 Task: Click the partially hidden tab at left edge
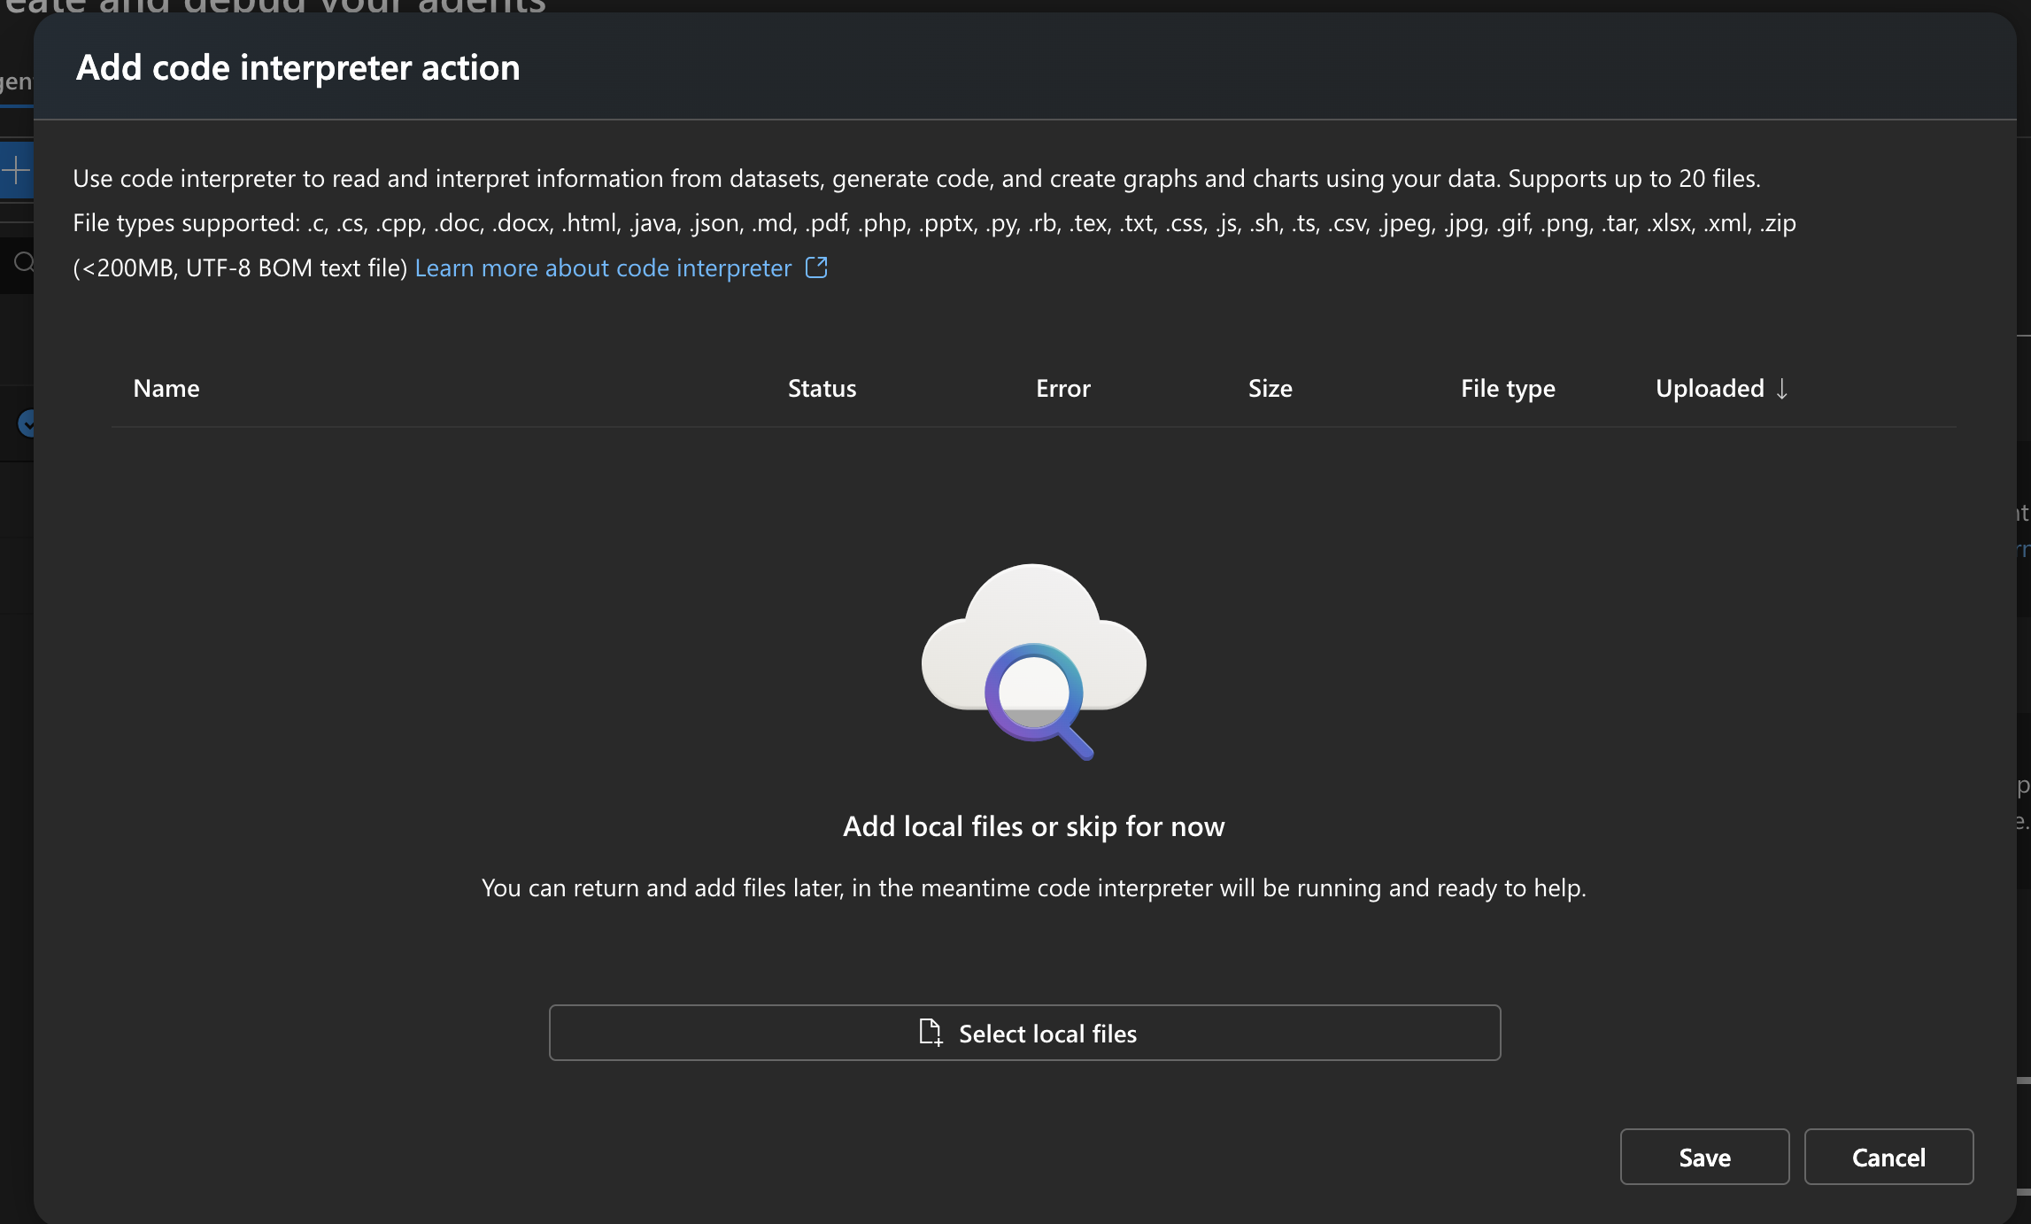coord(15,82)
